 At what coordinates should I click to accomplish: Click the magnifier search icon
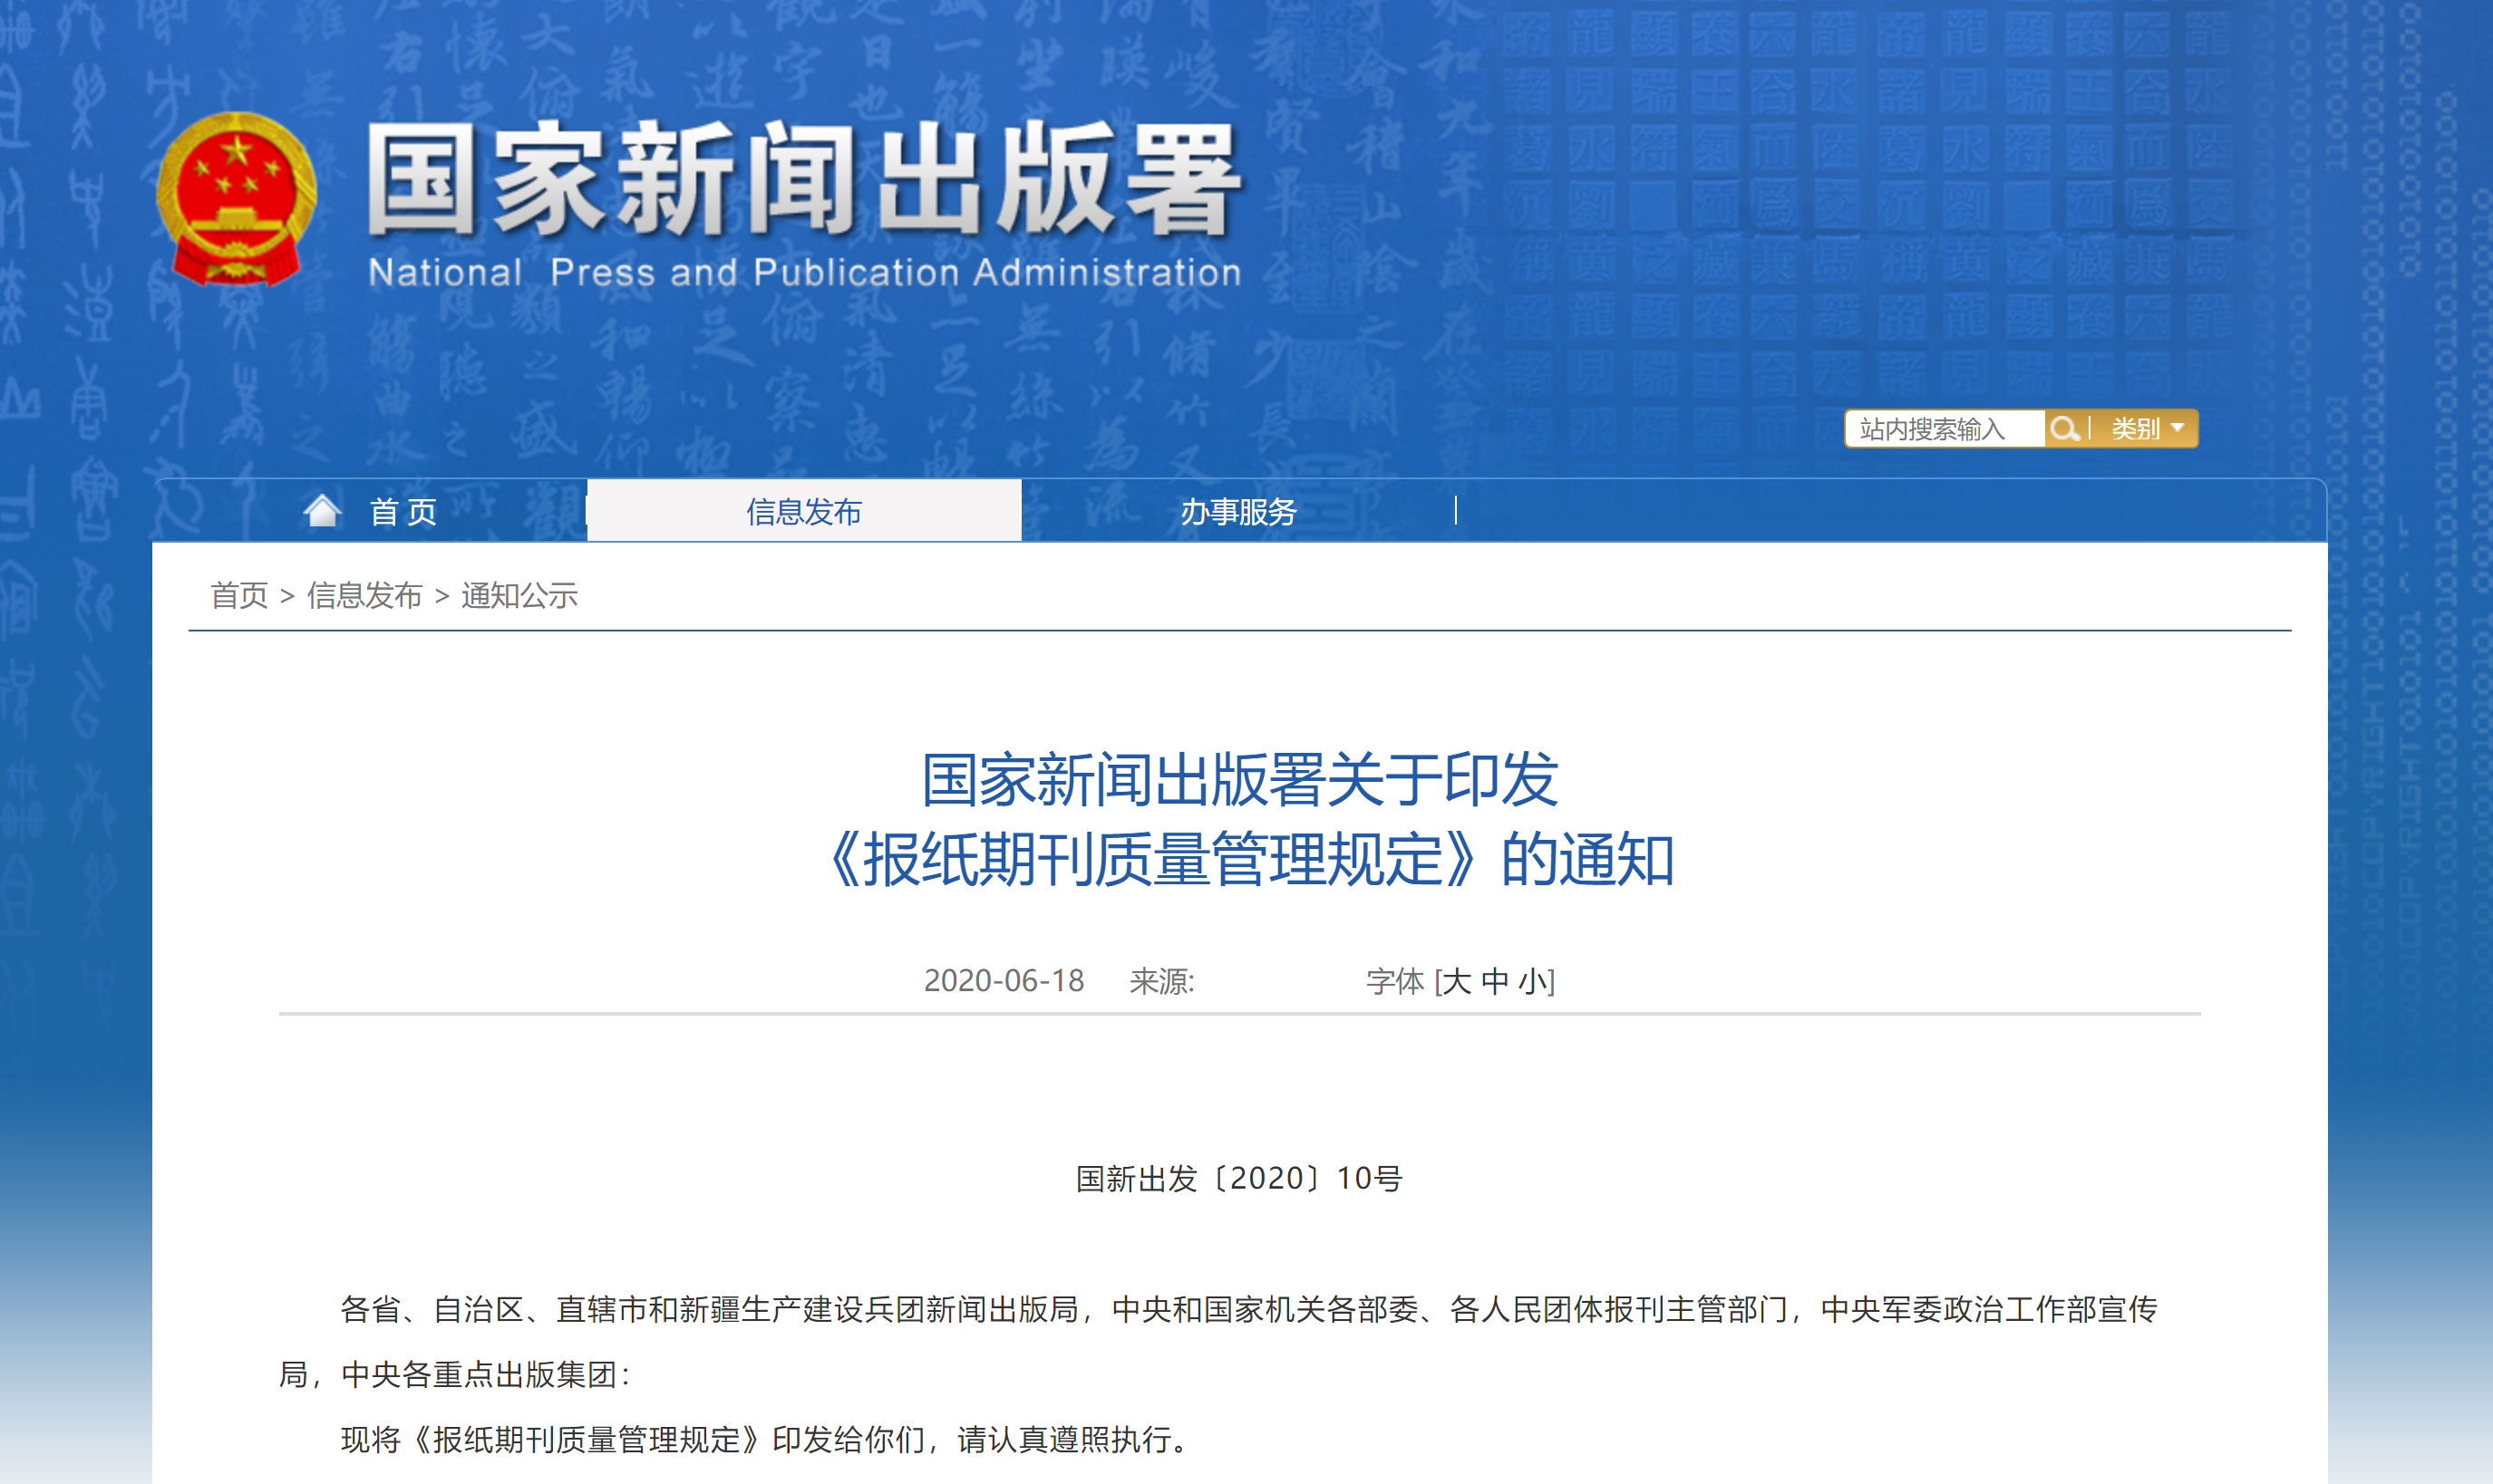2062,429
